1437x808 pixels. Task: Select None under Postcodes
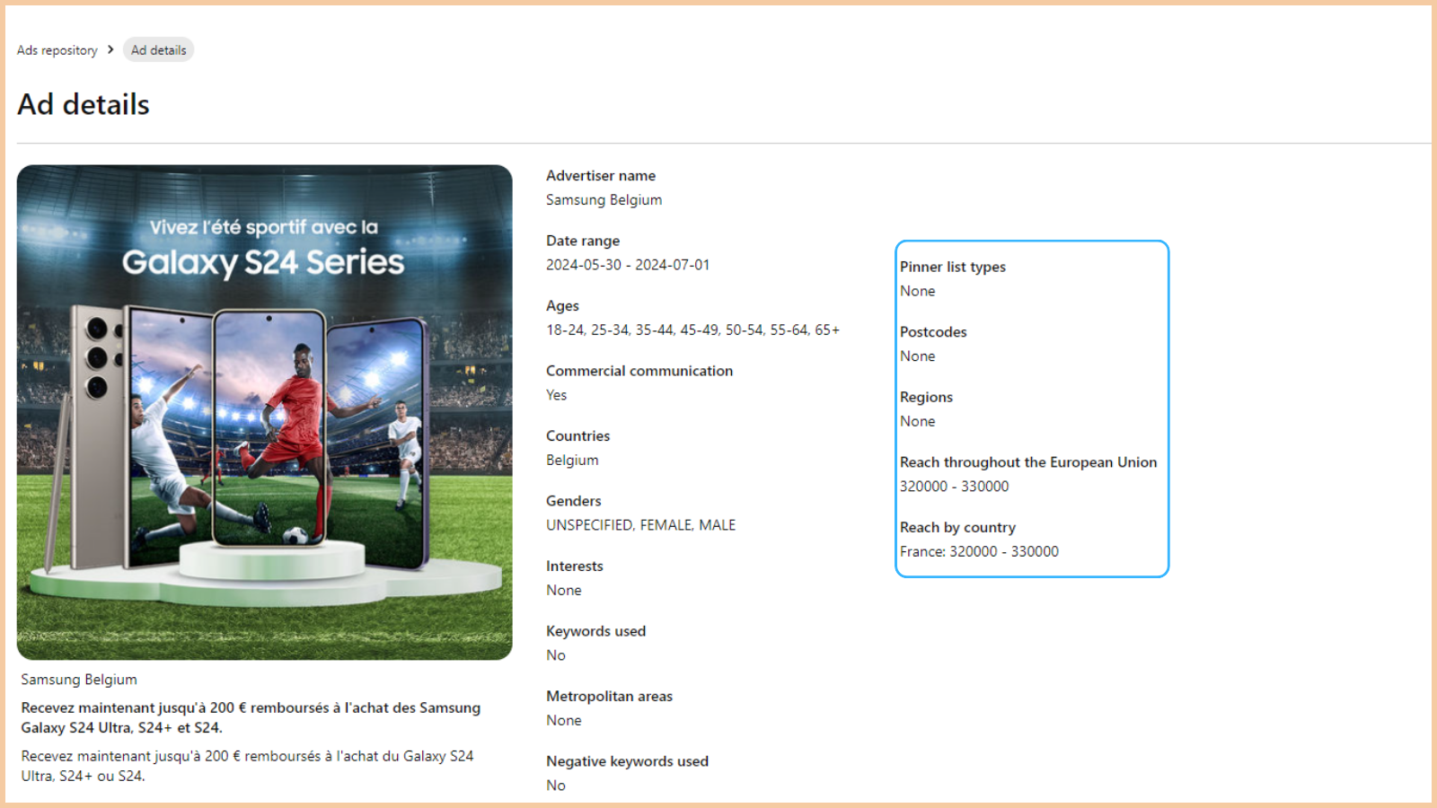coord(917,356)
